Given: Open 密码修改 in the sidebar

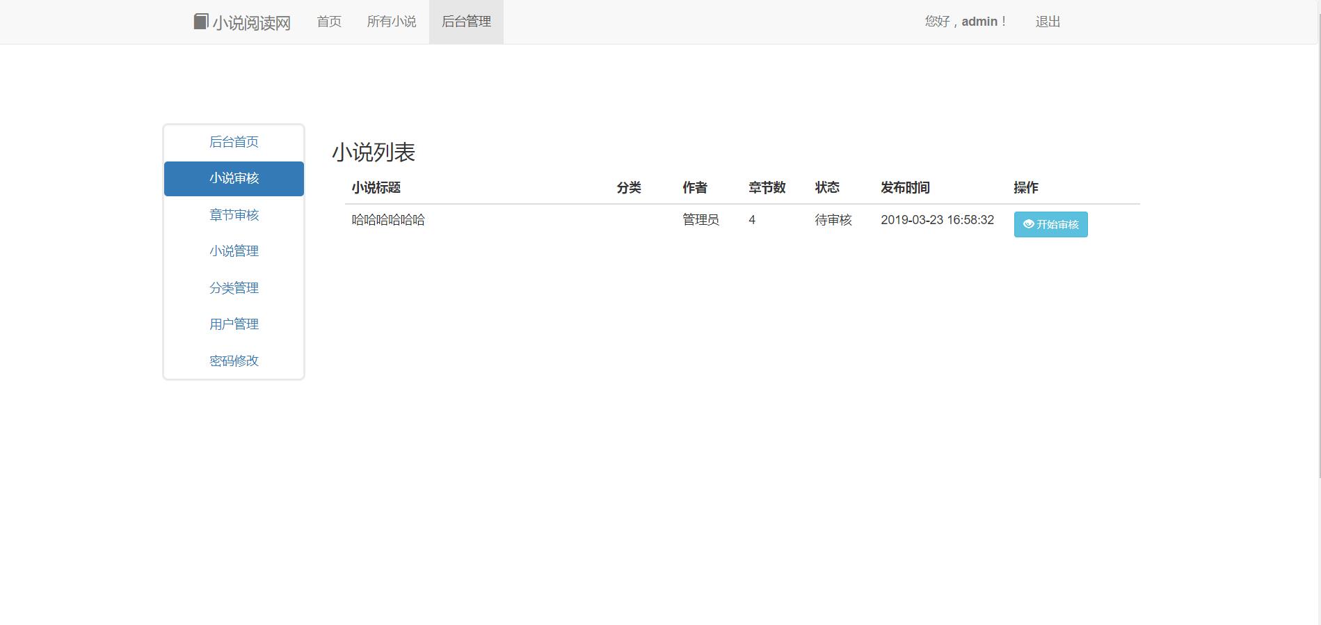Looking at the screenshot, I should point(234,361).
